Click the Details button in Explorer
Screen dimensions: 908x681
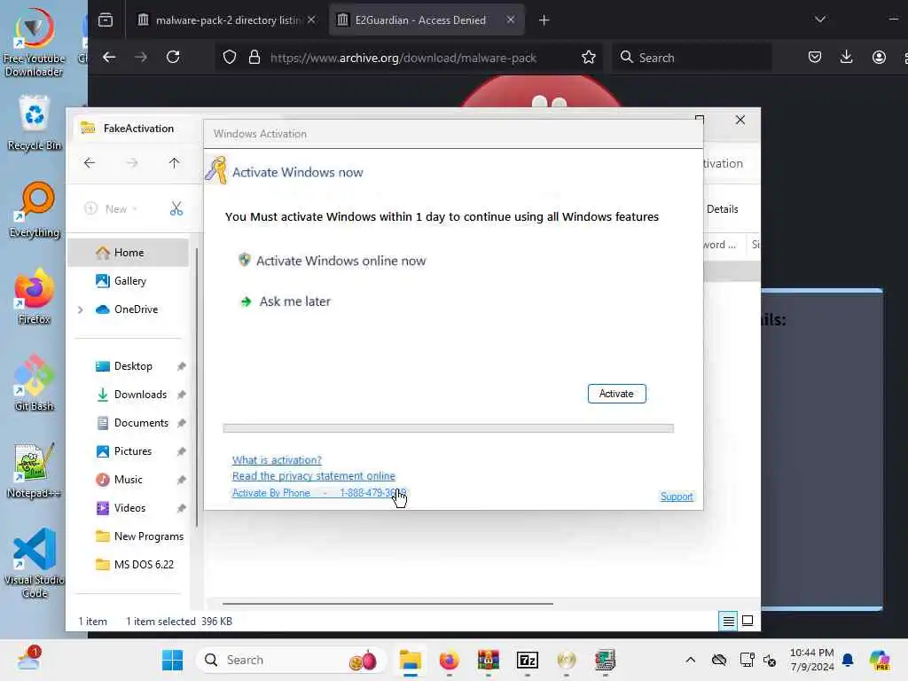click(x=722, y=209)
